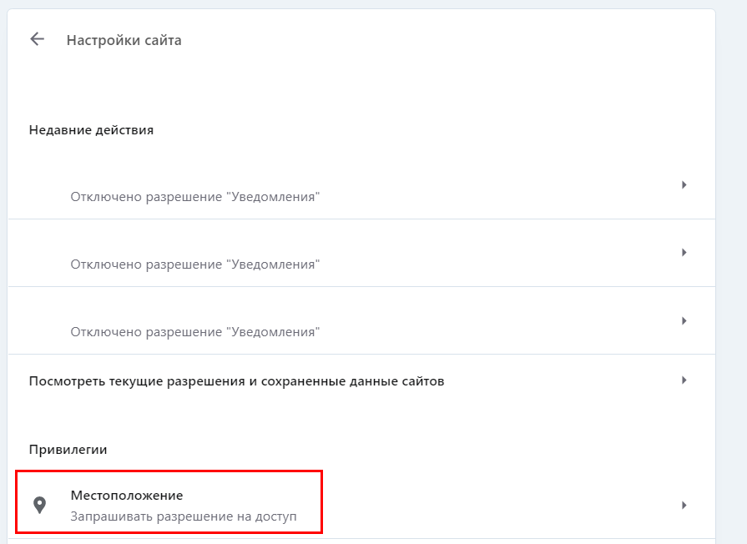Image resolution: width=747 pixels, height=544 pixels.
Task: Click "Запрашивать разрешение на доступ" subtitle
Action: click(184, 516)
